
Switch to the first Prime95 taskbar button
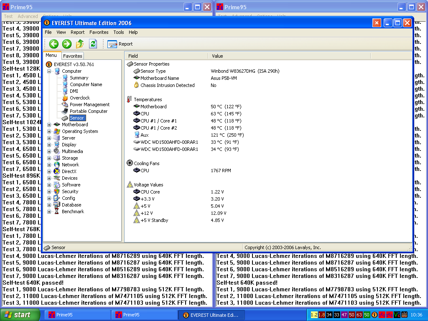pos(77,315)
